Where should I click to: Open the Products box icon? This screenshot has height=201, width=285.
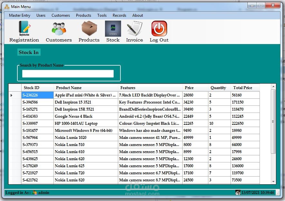point(89,28)
